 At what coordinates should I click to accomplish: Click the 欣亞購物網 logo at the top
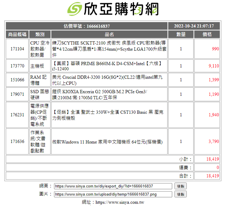pos(113,9)
